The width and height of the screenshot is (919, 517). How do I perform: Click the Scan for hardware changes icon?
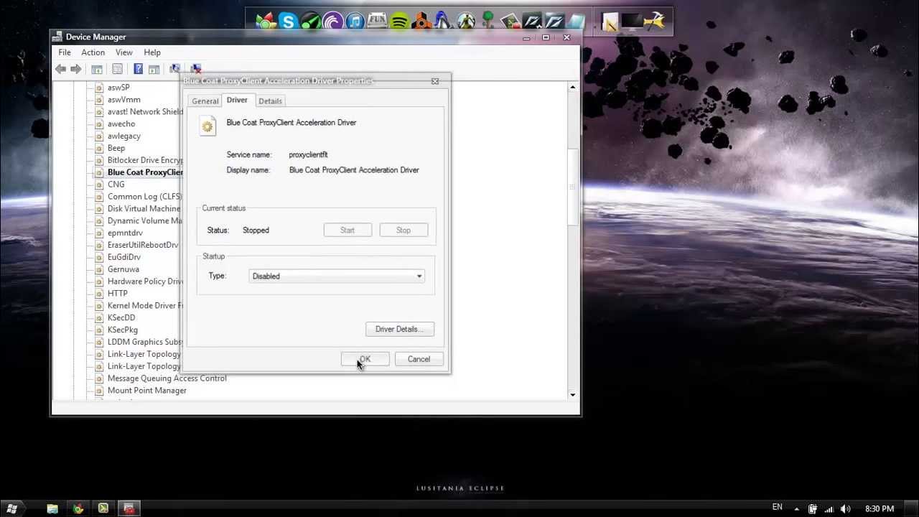tap(174, 69)
